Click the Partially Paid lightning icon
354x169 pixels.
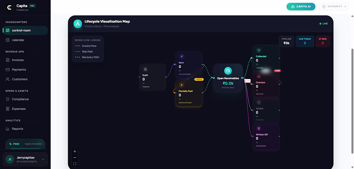click(x=182, y=85)
